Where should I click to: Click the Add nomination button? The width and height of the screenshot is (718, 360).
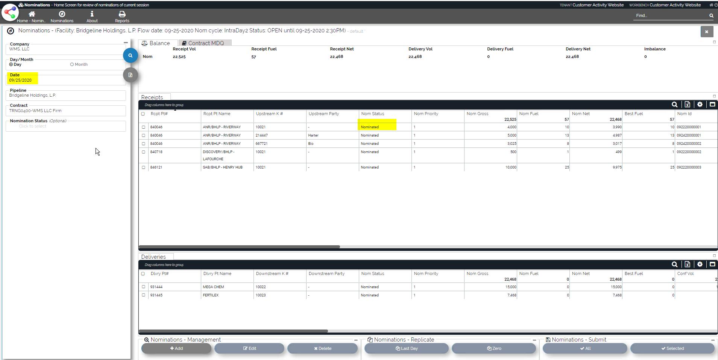[x=176, y=348]
